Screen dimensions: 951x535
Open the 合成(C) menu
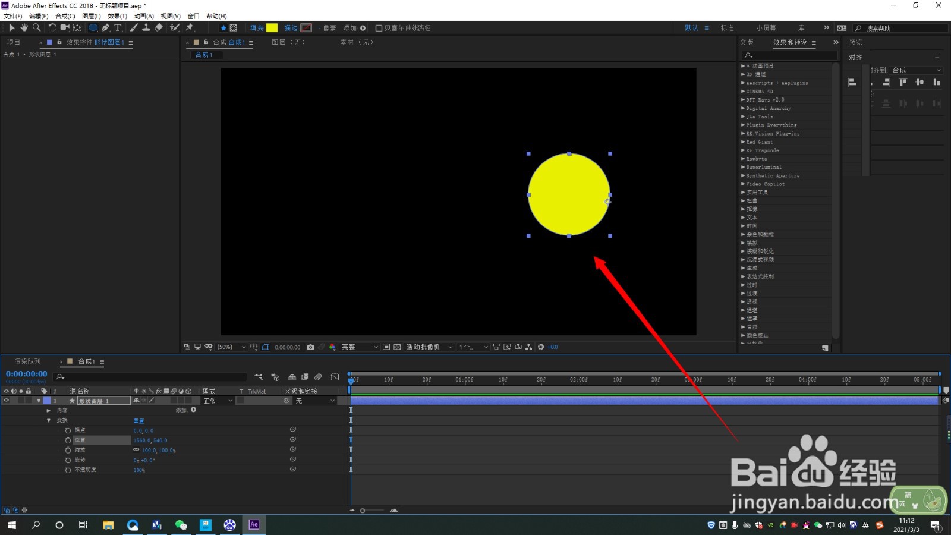pyautogui.click(x=65, y=16)
